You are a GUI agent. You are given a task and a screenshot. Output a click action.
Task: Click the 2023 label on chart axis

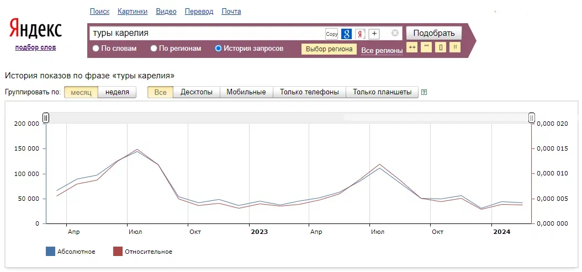[259, 232]
